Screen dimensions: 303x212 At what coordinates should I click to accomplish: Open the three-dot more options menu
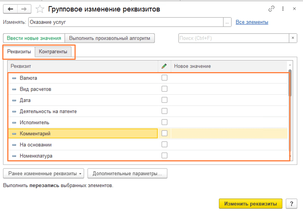[x=283, y=9]
